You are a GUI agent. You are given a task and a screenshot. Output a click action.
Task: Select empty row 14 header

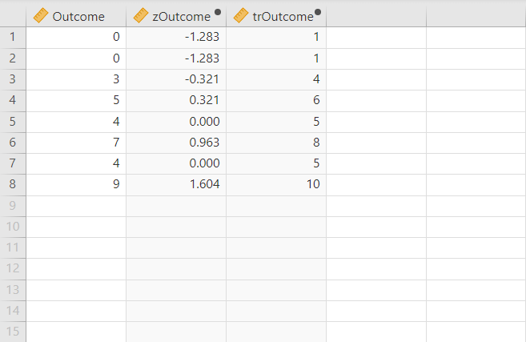point(13,311)
